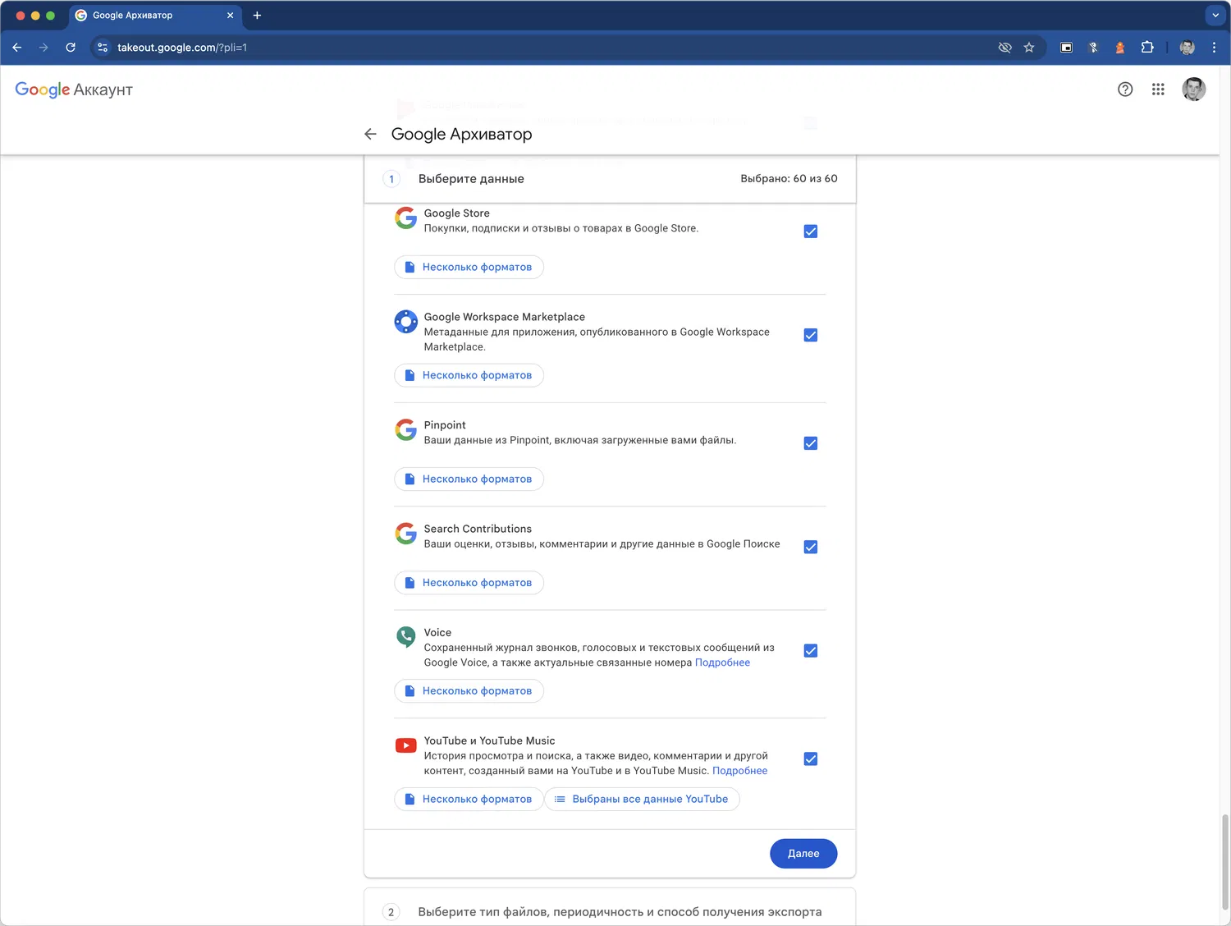
Task: Deselect the Pinpoint checkbox
Action: click(811, 443)
